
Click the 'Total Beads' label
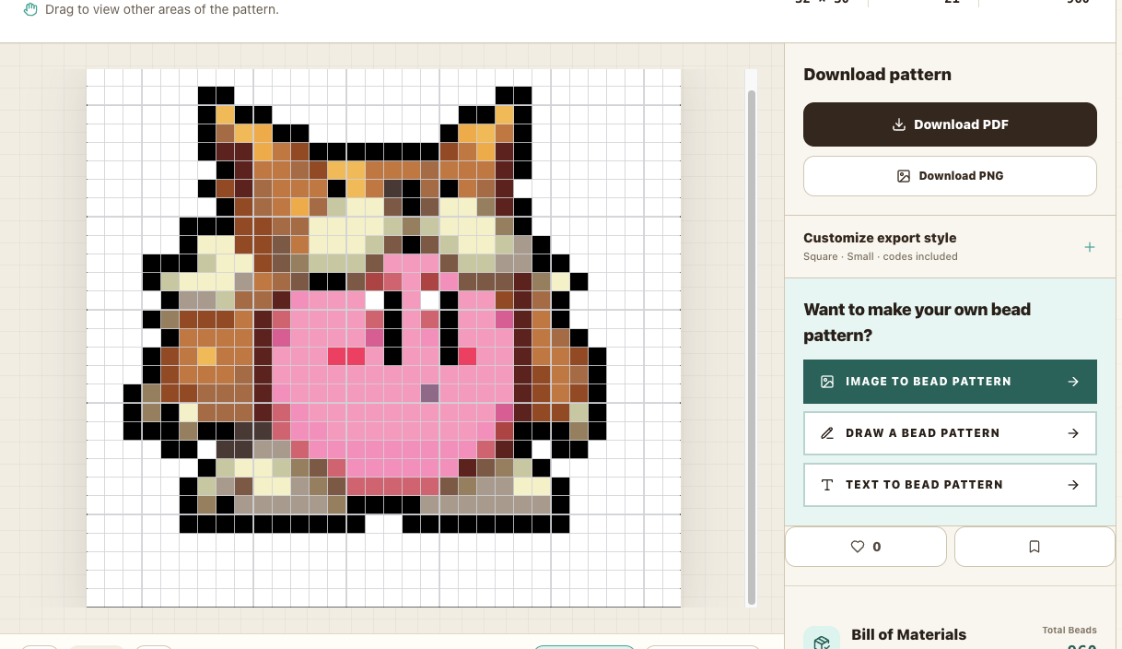[1069, 631]
